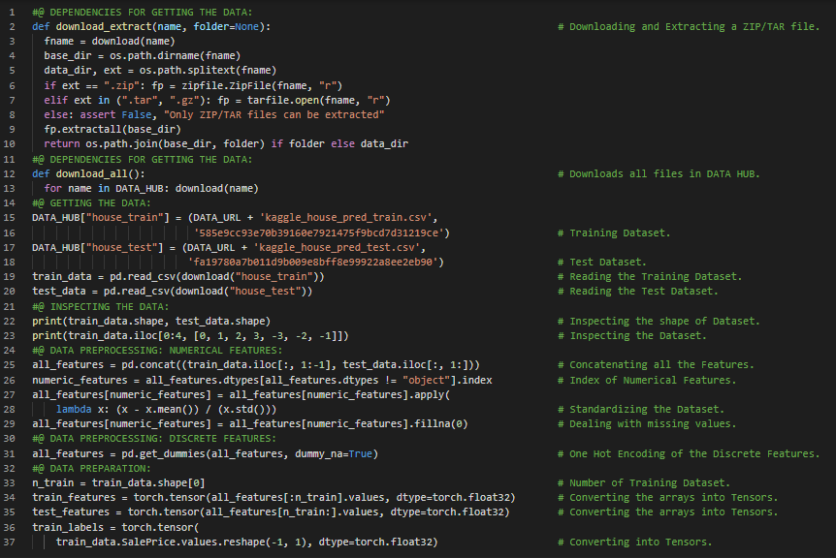Screen dimensions: 836x558
Task: Click the pd.concat call
Action: (138, 365)
